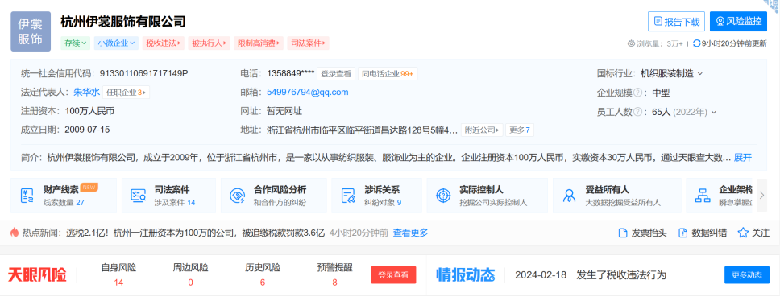Click 登录查看 beside the phone number
This screenshot has width=780, height=297.
[x=336, y=74]
